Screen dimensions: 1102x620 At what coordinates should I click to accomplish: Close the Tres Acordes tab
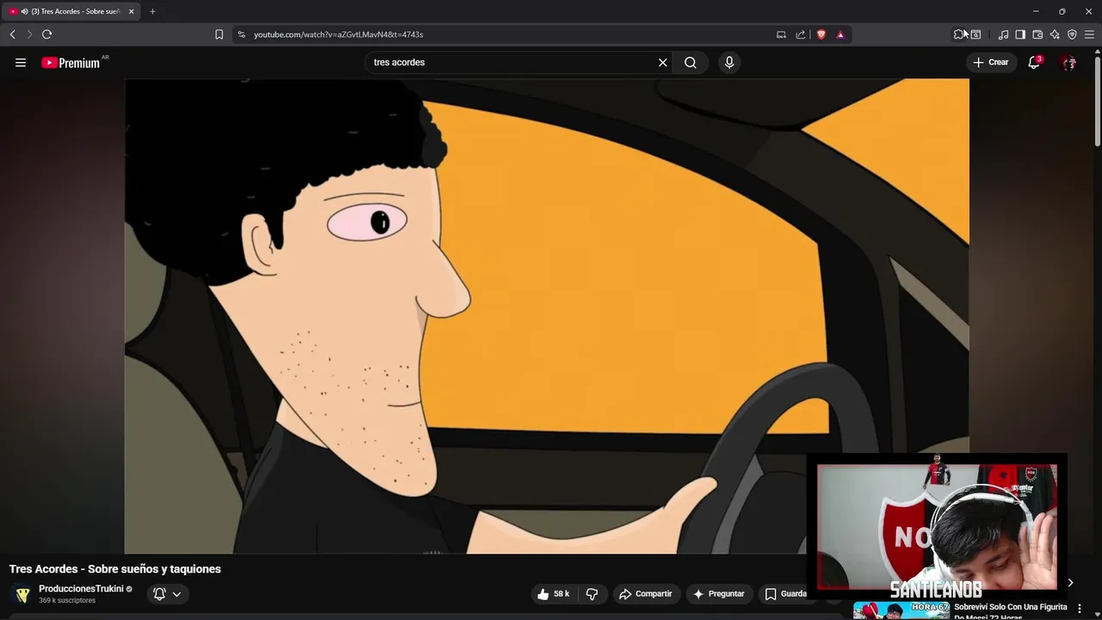point(131,11)
